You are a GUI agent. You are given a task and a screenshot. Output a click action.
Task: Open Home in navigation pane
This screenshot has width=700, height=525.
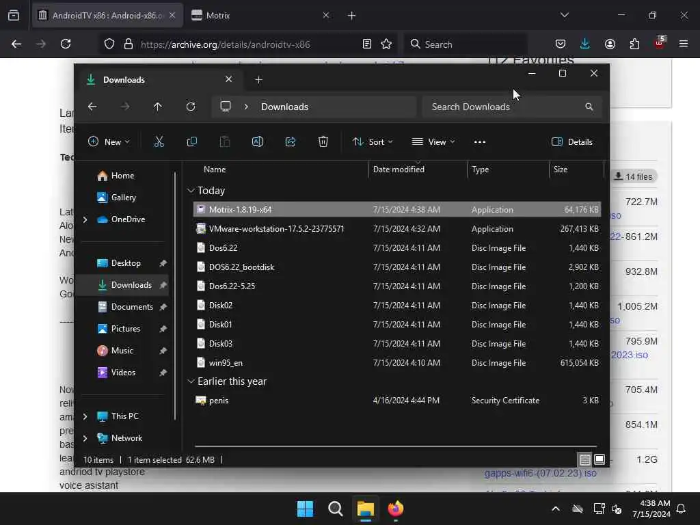tap(116, 176)
